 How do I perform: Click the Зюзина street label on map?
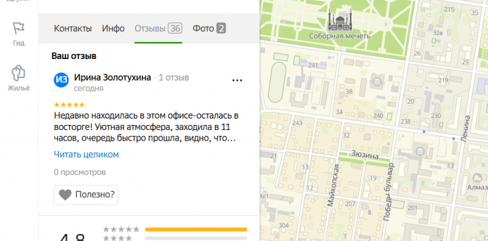(x=365, y=154)
